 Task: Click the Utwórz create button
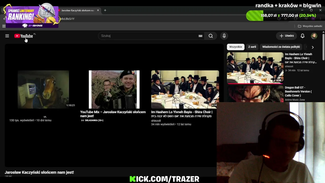287,36
